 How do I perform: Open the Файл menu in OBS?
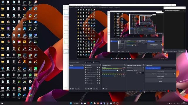(x=71, y=7)
